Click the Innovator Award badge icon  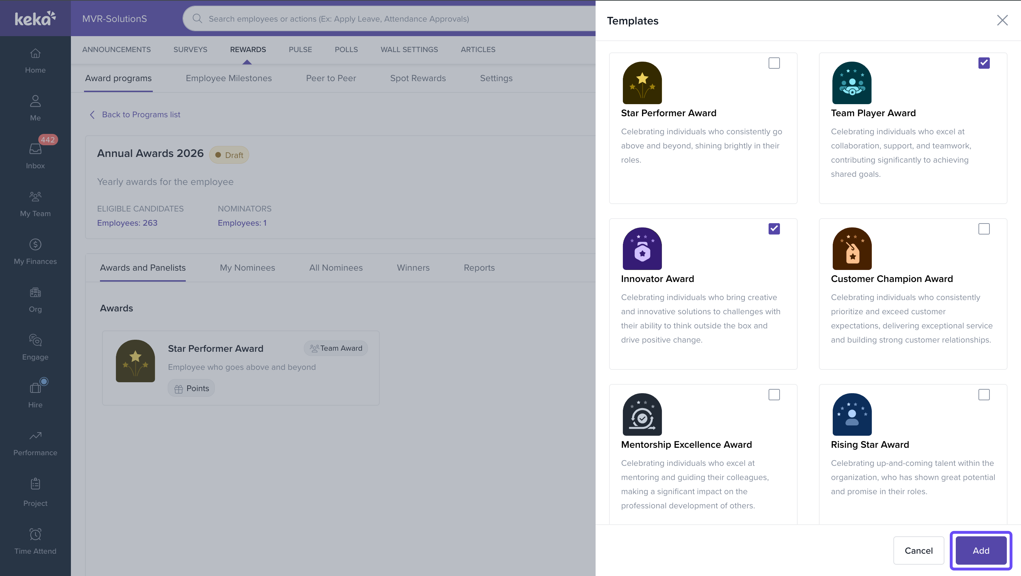coord(642,249)
